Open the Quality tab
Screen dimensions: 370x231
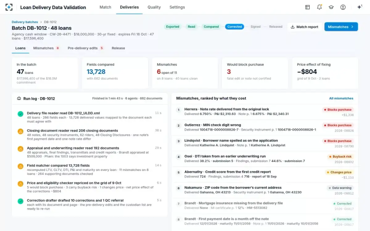(x=154, y=7)
